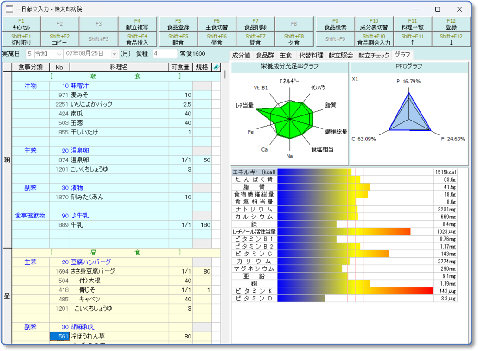Select Shift+F1 切り取り cut button

[x=21, y=39]
